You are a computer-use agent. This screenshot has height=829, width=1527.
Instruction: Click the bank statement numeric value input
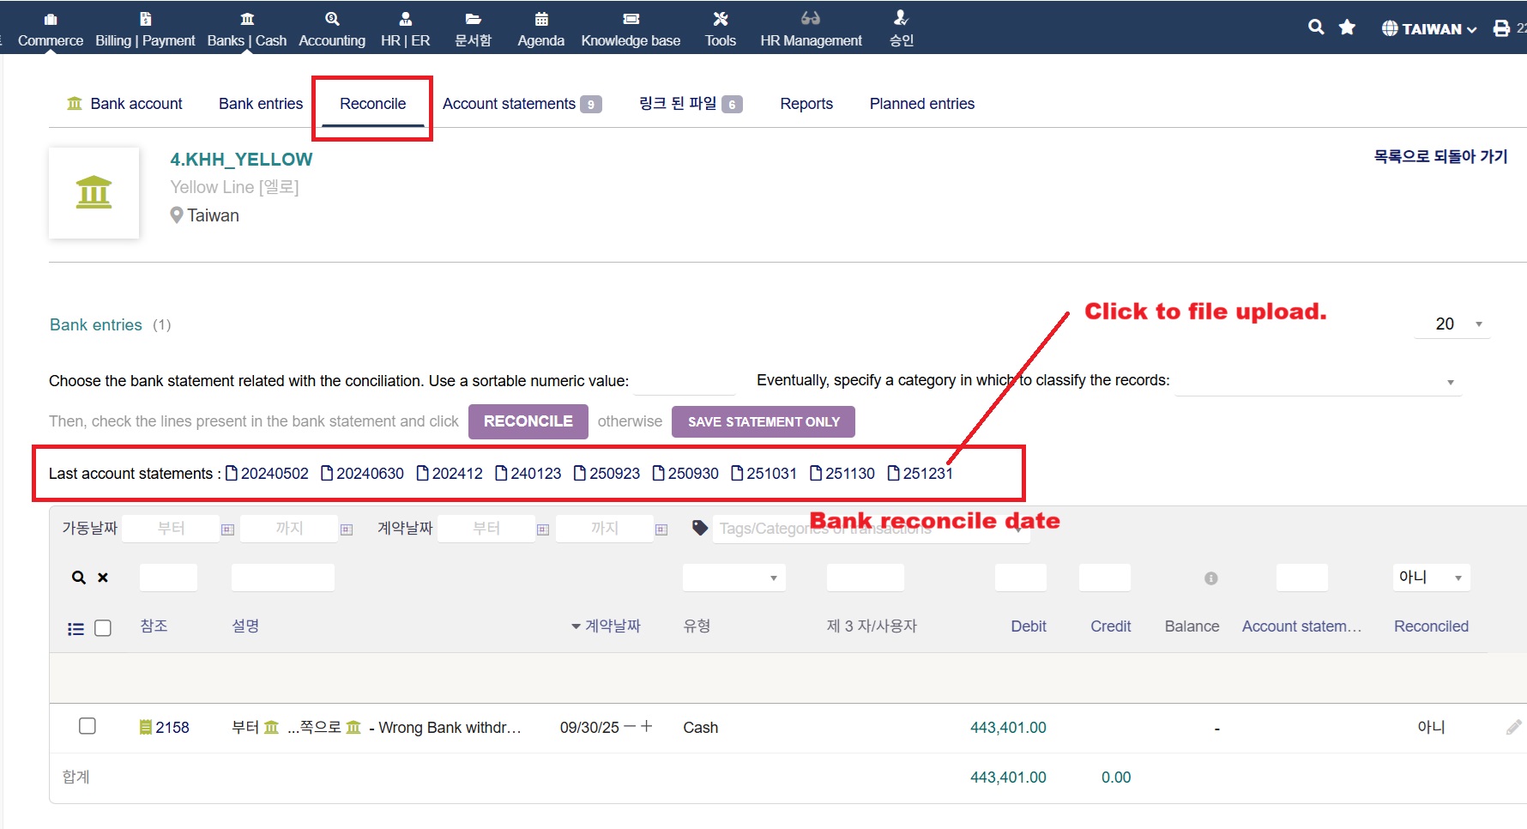685,381
